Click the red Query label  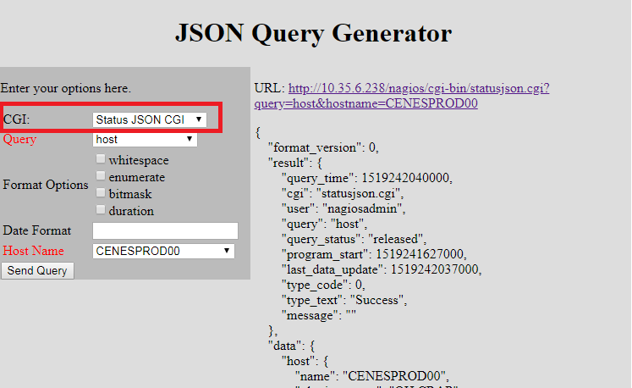point(20,139)
